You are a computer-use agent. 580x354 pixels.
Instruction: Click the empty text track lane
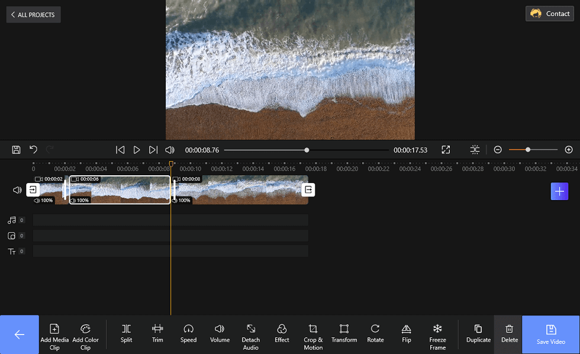click(x=170, y=251)
